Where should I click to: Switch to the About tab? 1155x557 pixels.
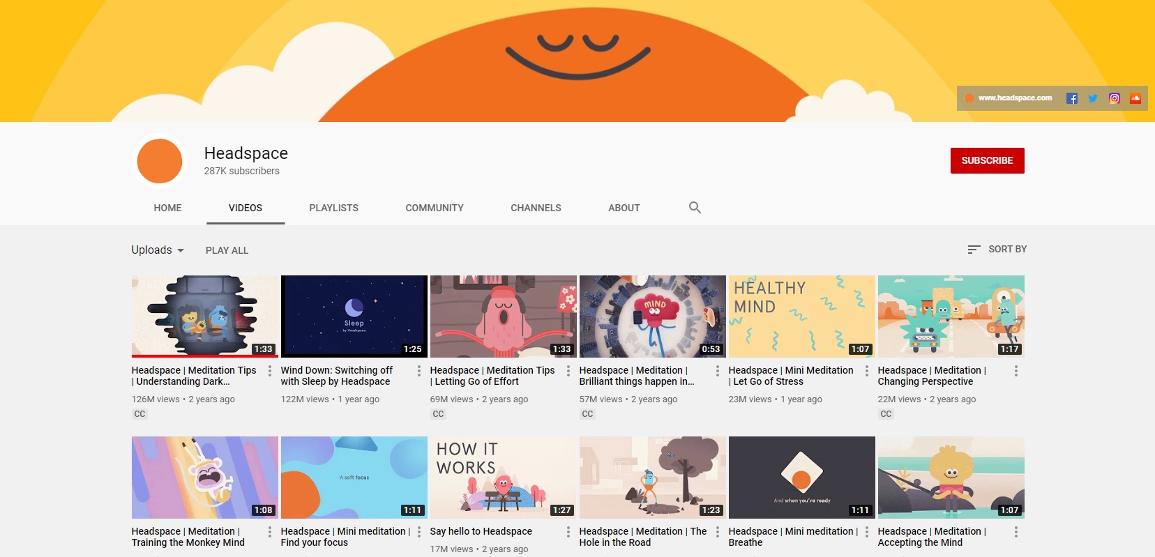624,208
